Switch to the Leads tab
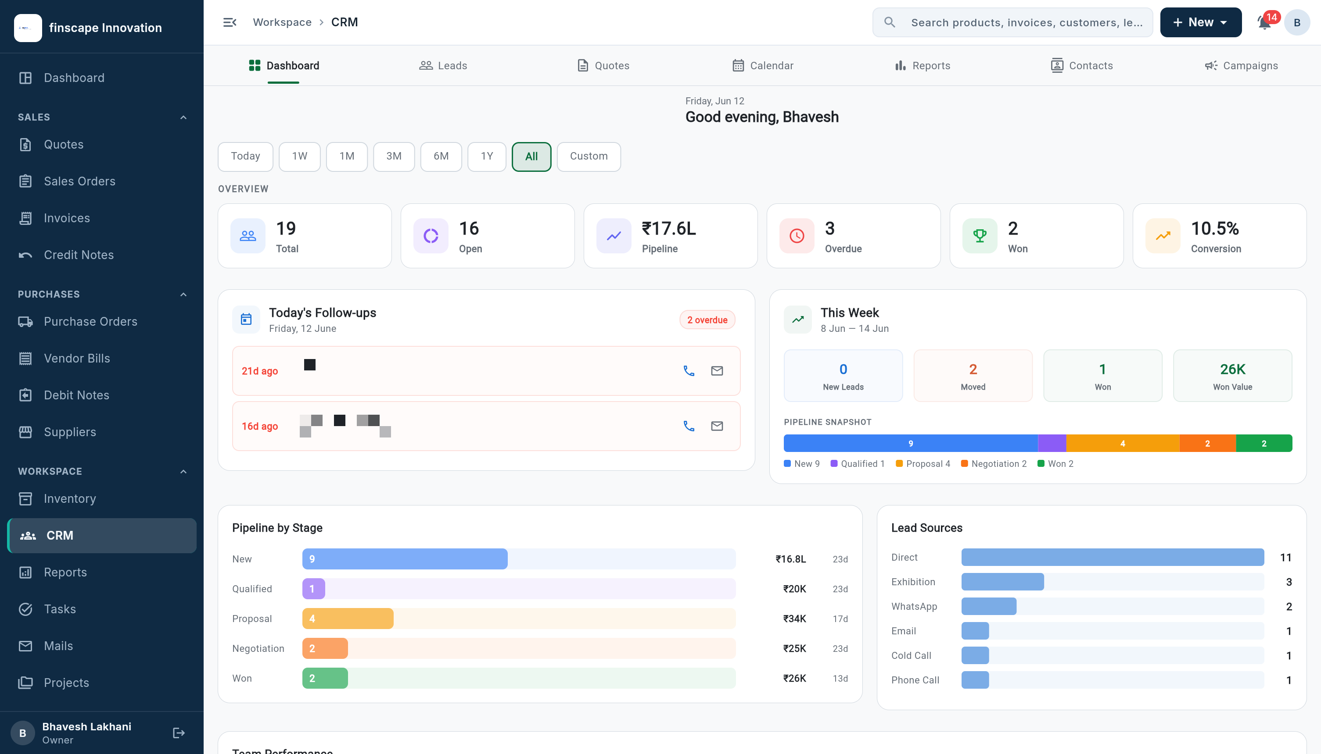Image resolution: width=1321 pixels, height=754 pixels. [443, 66]
